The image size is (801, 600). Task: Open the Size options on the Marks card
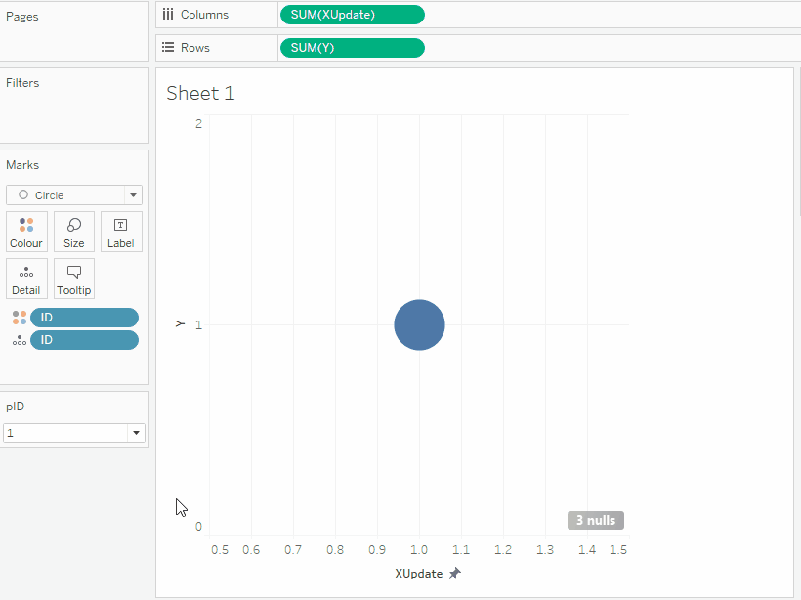(73, 232)
